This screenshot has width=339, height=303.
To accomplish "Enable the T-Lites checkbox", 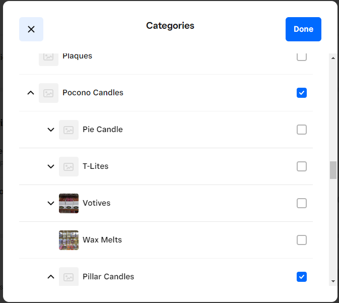I will click(x=302, y=166).
